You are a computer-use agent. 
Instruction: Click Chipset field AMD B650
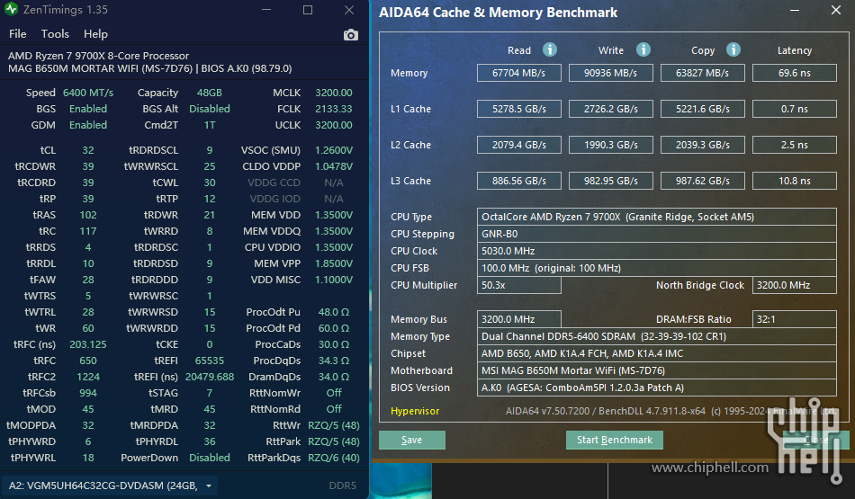point(656,353)
